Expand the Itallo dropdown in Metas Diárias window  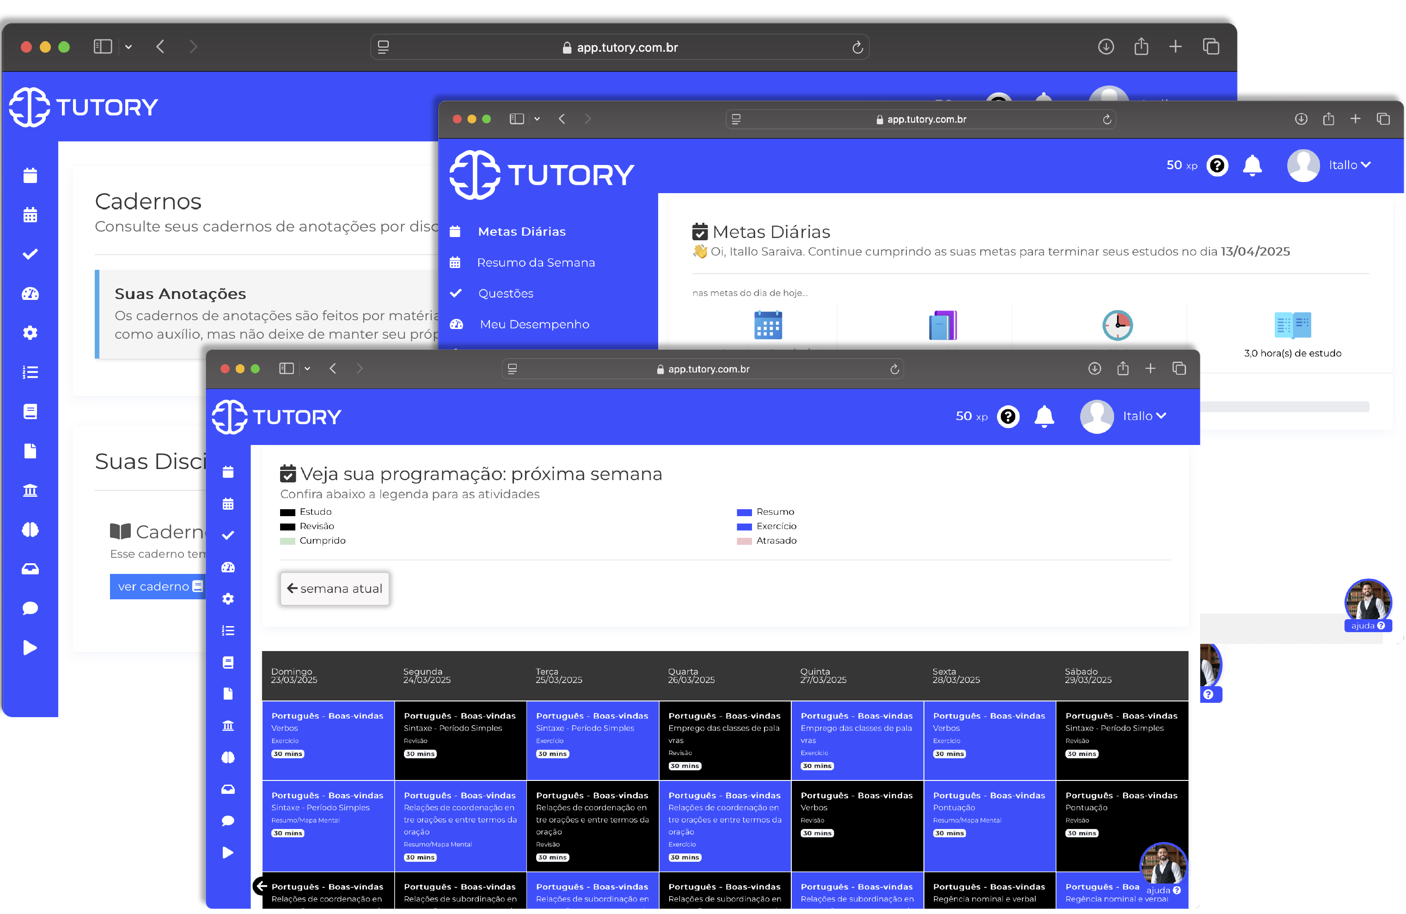pos(1349,165)
